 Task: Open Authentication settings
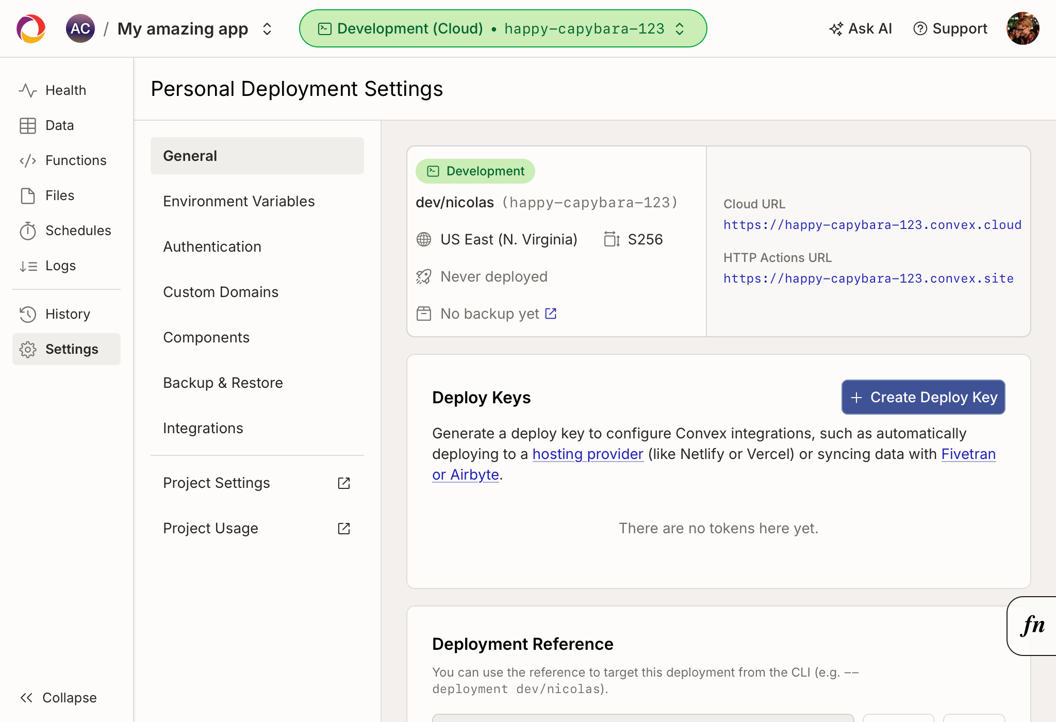tap(257, 247)
